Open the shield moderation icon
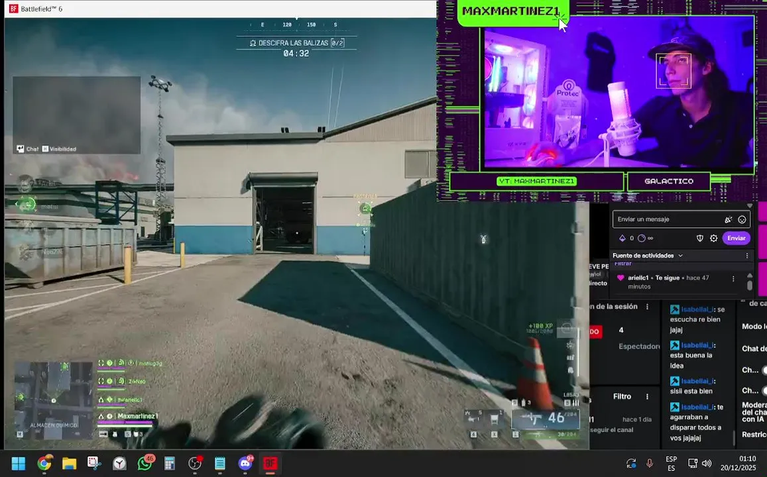The width and height of the screenshot is (767, 477). tap(700, 238)
